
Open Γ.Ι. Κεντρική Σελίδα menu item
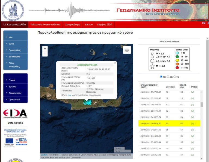click(x=14, y=25)
